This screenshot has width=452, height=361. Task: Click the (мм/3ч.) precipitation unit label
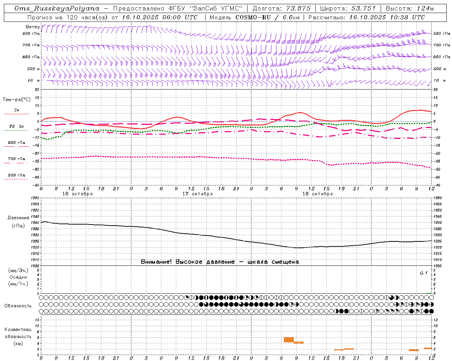18,271
